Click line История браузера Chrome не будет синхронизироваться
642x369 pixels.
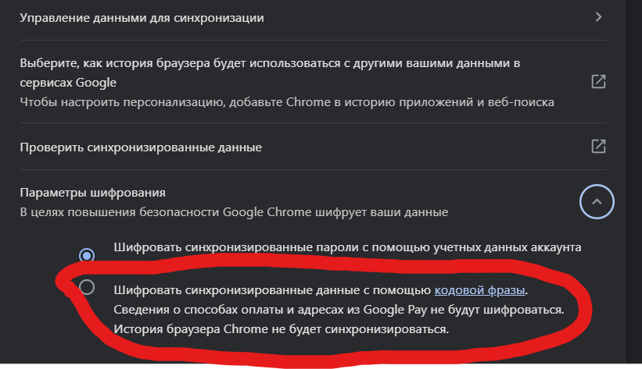281,329
